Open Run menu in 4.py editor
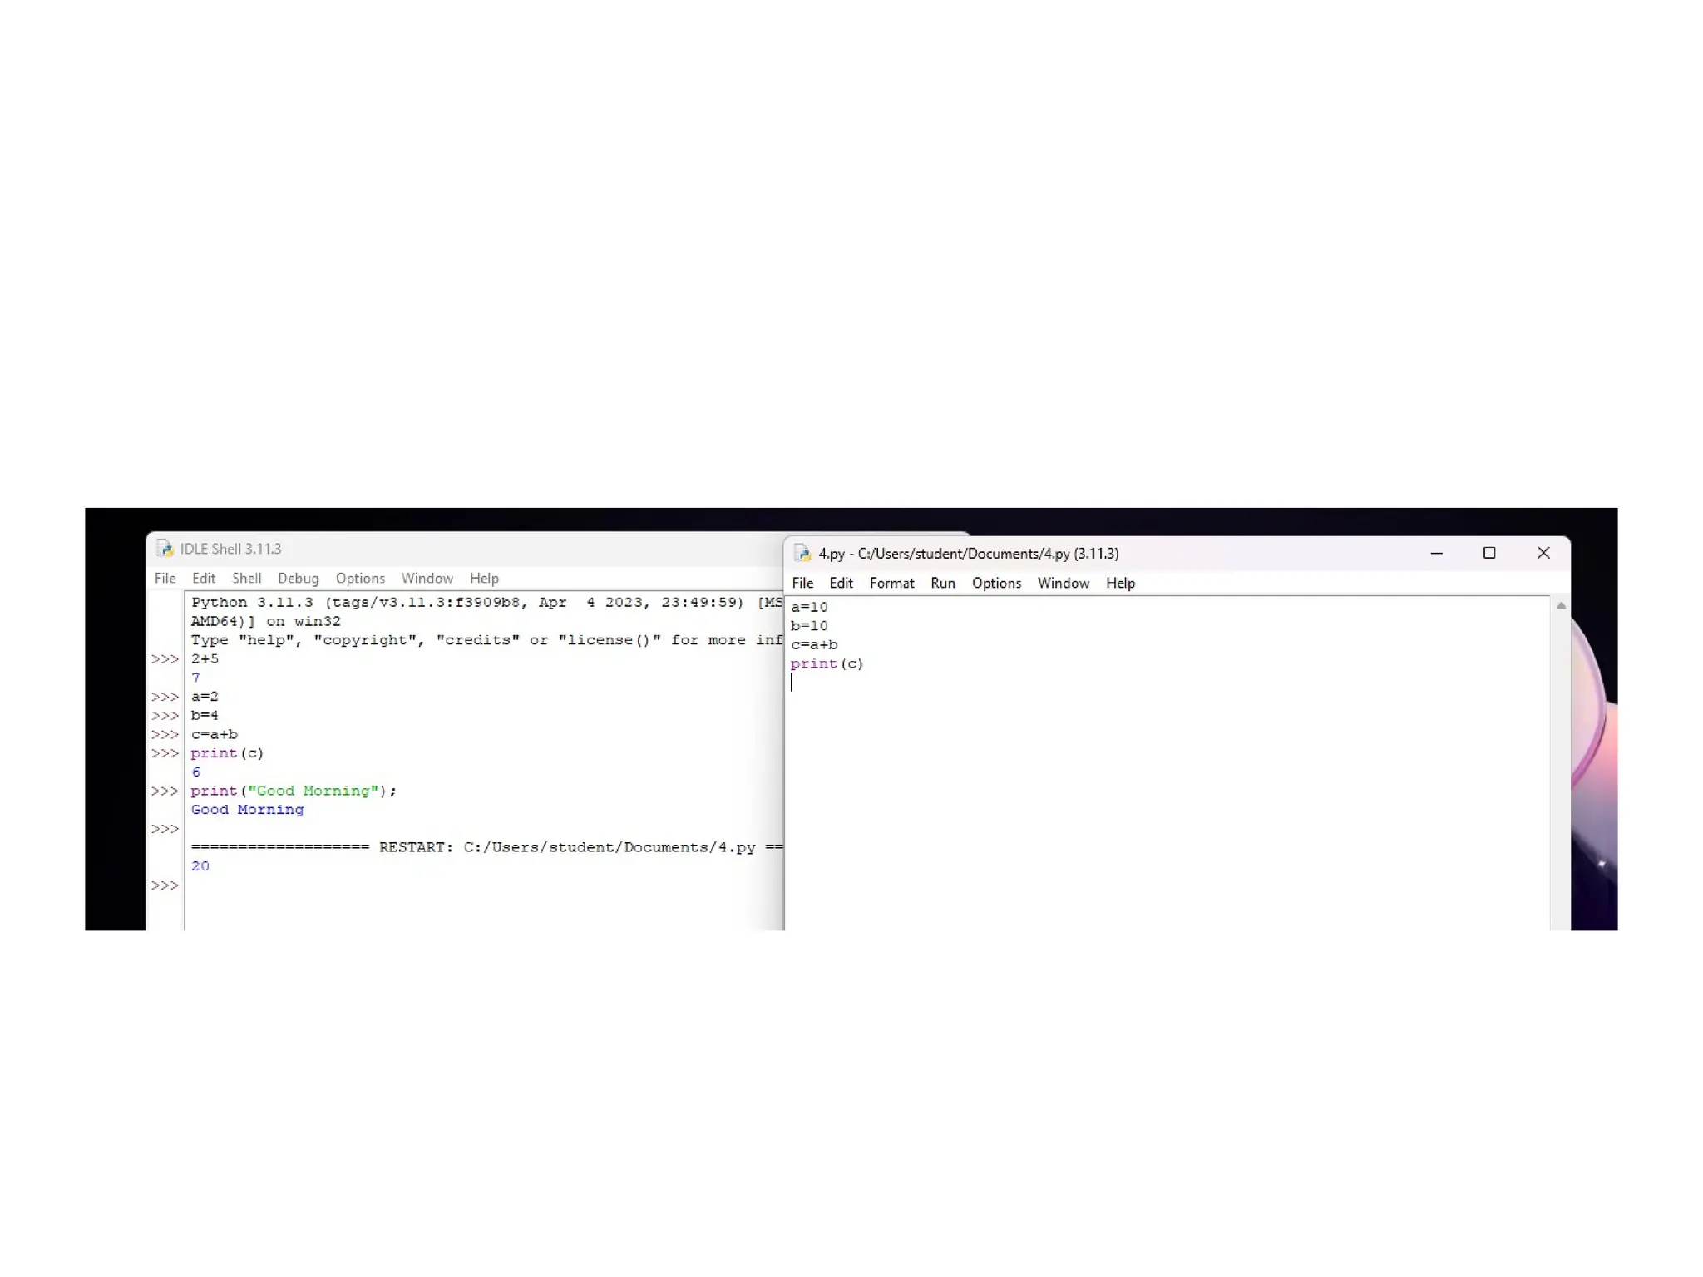This screenshot has width=1703, height=1277. click(942, 583)
